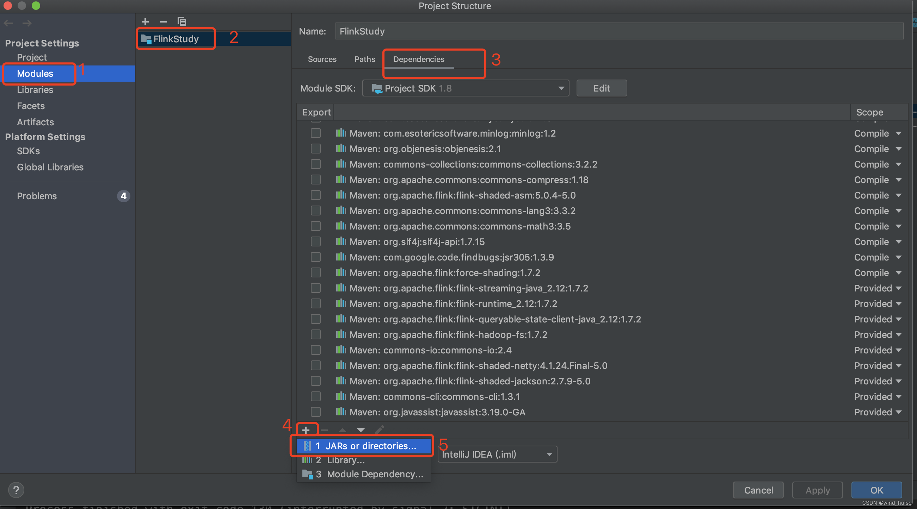917x509 pixels.
Task: Click the forward navigation arrow
Action: click(27, 24)
